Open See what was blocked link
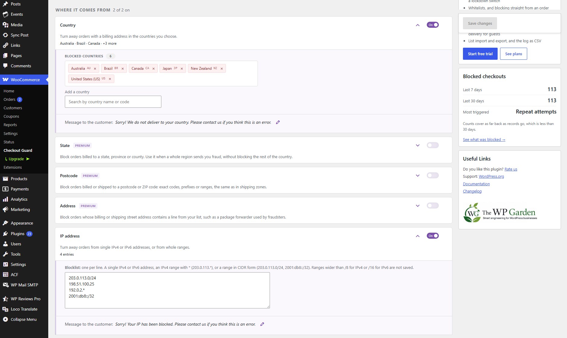The image size is (567, 338). (x=484, y=139)
